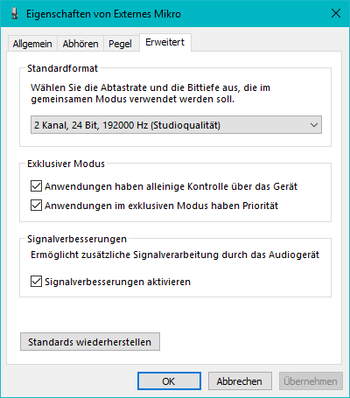Expand the Standardformat dropdown chevron arrow

coord(314,125)
